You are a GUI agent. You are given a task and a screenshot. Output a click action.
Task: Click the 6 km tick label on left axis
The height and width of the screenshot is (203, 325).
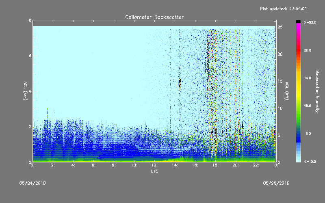coord(30,56)
